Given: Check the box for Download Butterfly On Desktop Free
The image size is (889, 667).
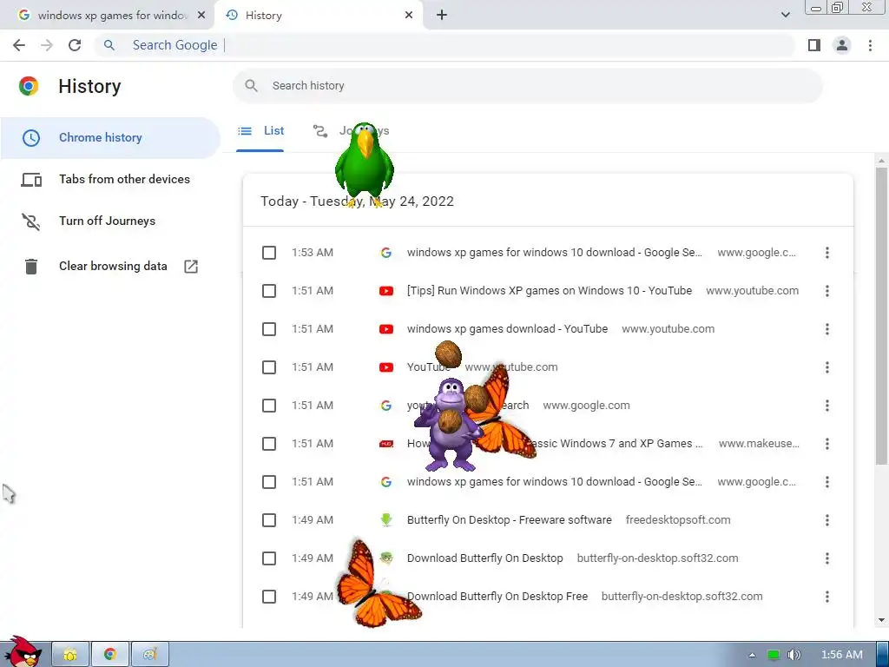Looking at the screenshot, I should tap(269, 597).
